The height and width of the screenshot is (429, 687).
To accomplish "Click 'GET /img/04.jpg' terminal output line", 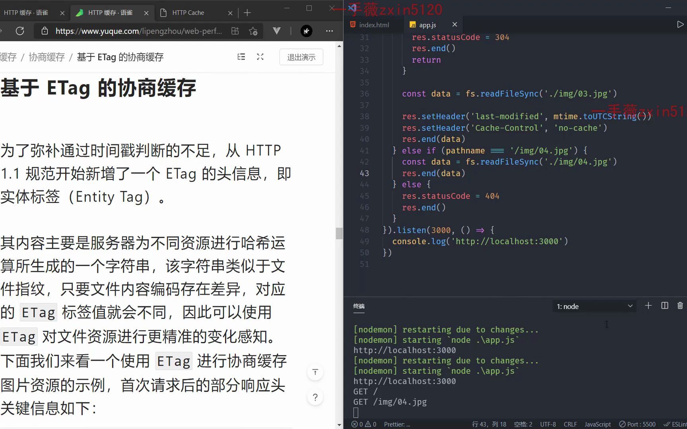I will click(x=390, y=402).
